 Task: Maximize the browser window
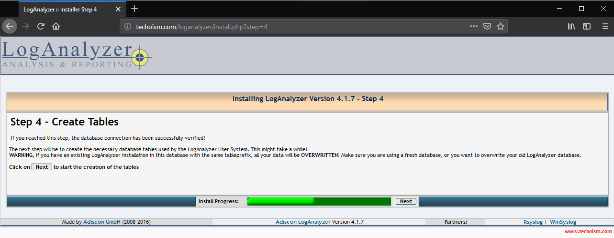pos(581,9)
